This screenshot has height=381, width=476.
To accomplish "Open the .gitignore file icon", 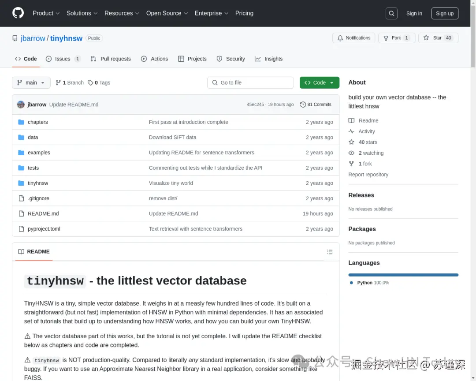I will point(21,198).
